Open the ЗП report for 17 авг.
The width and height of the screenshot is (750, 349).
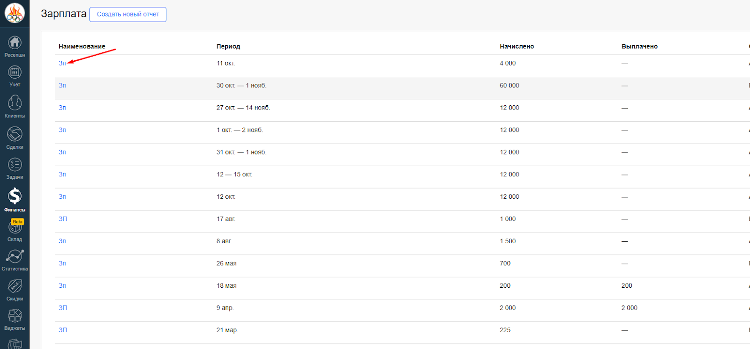(63, 219)
